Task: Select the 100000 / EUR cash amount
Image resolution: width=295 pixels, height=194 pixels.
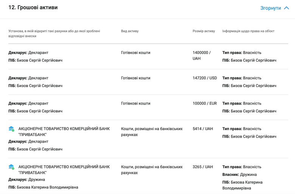Action: pos(205,103)
